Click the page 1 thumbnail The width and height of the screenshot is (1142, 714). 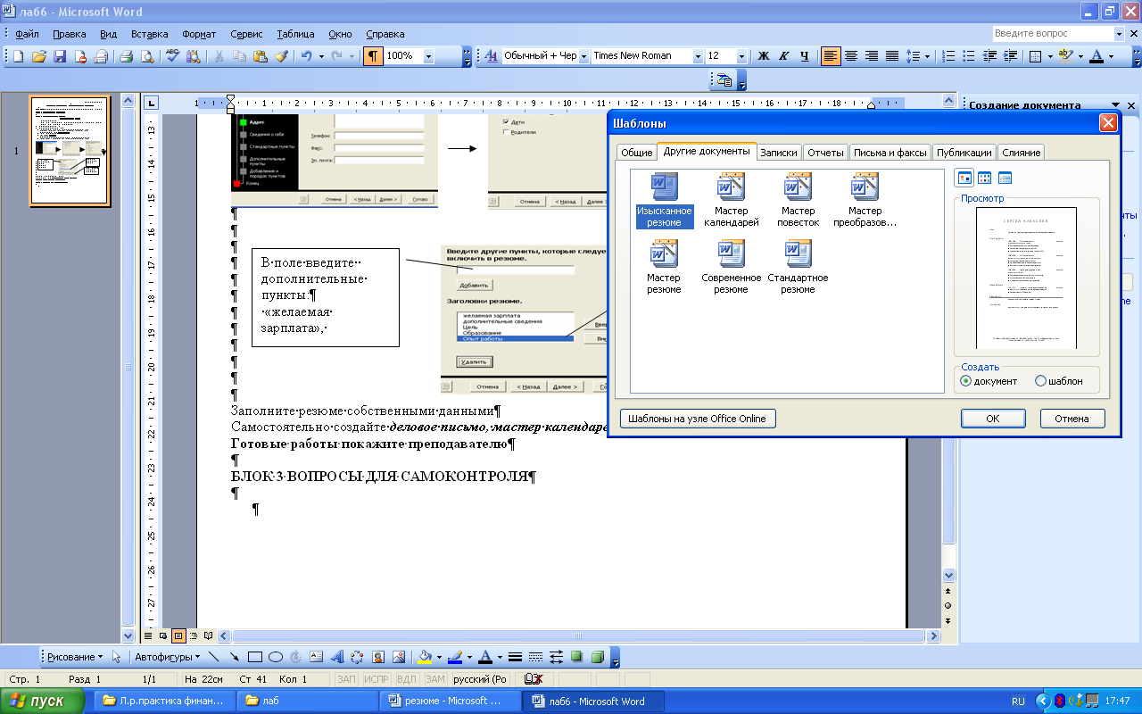point(70,151)
